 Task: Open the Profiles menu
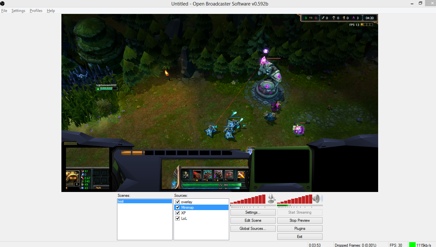pos(36,11)
